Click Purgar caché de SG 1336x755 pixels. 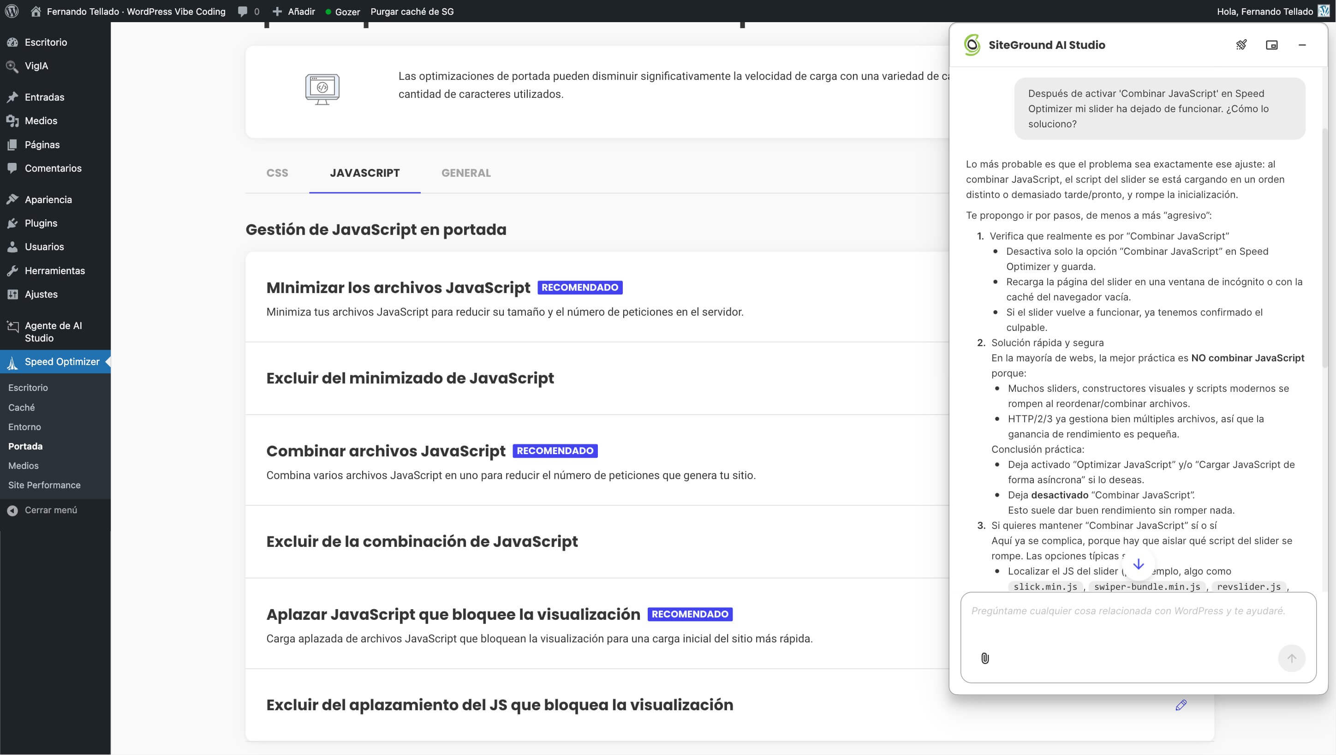click(x=412, y=11)
